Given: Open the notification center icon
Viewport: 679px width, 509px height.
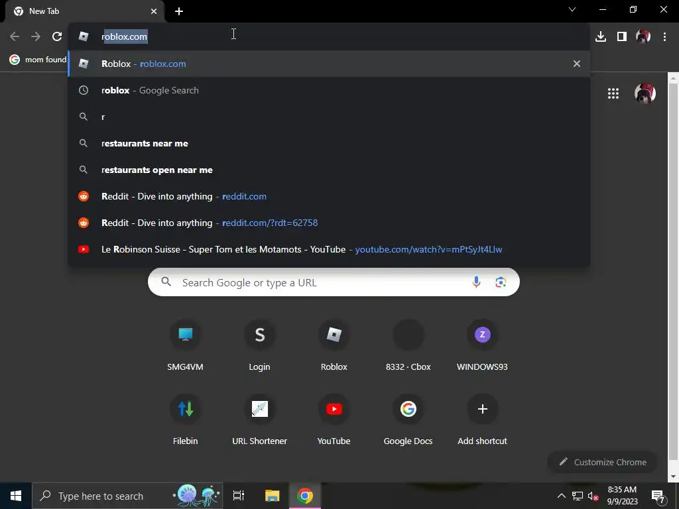Looking at the screenshot, I should 658,496.
